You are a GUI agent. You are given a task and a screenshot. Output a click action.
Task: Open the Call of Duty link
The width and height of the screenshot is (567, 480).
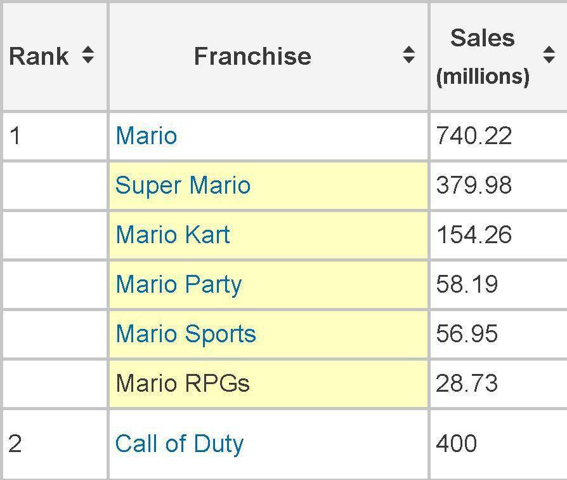point(179,444)
